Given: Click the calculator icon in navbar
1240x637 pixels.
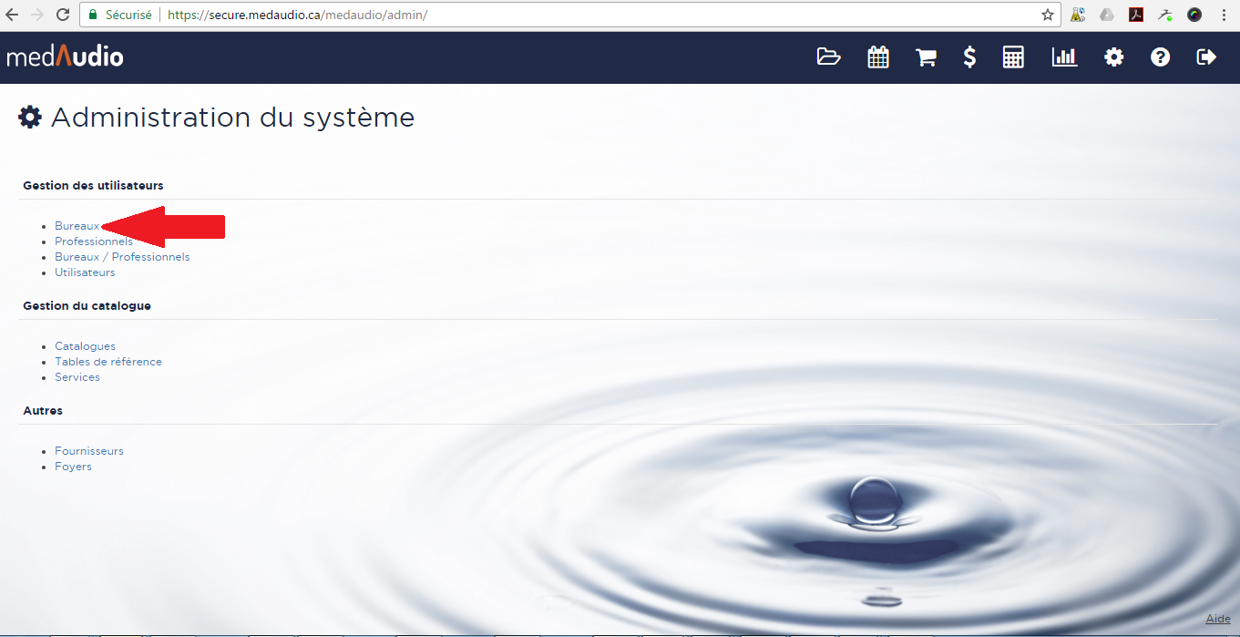Looking at the screenshot, I should pos(1013,57).
